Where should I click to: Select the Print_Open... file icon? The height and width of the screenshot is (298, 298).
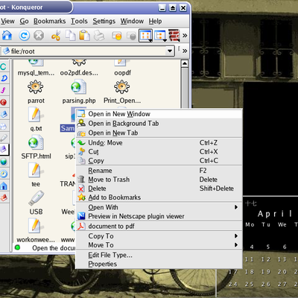[x=121, y=87]
